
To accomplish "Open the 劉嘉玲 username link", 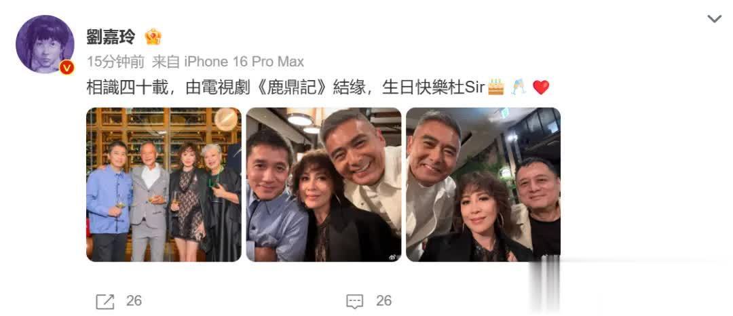I will [111, 37].
